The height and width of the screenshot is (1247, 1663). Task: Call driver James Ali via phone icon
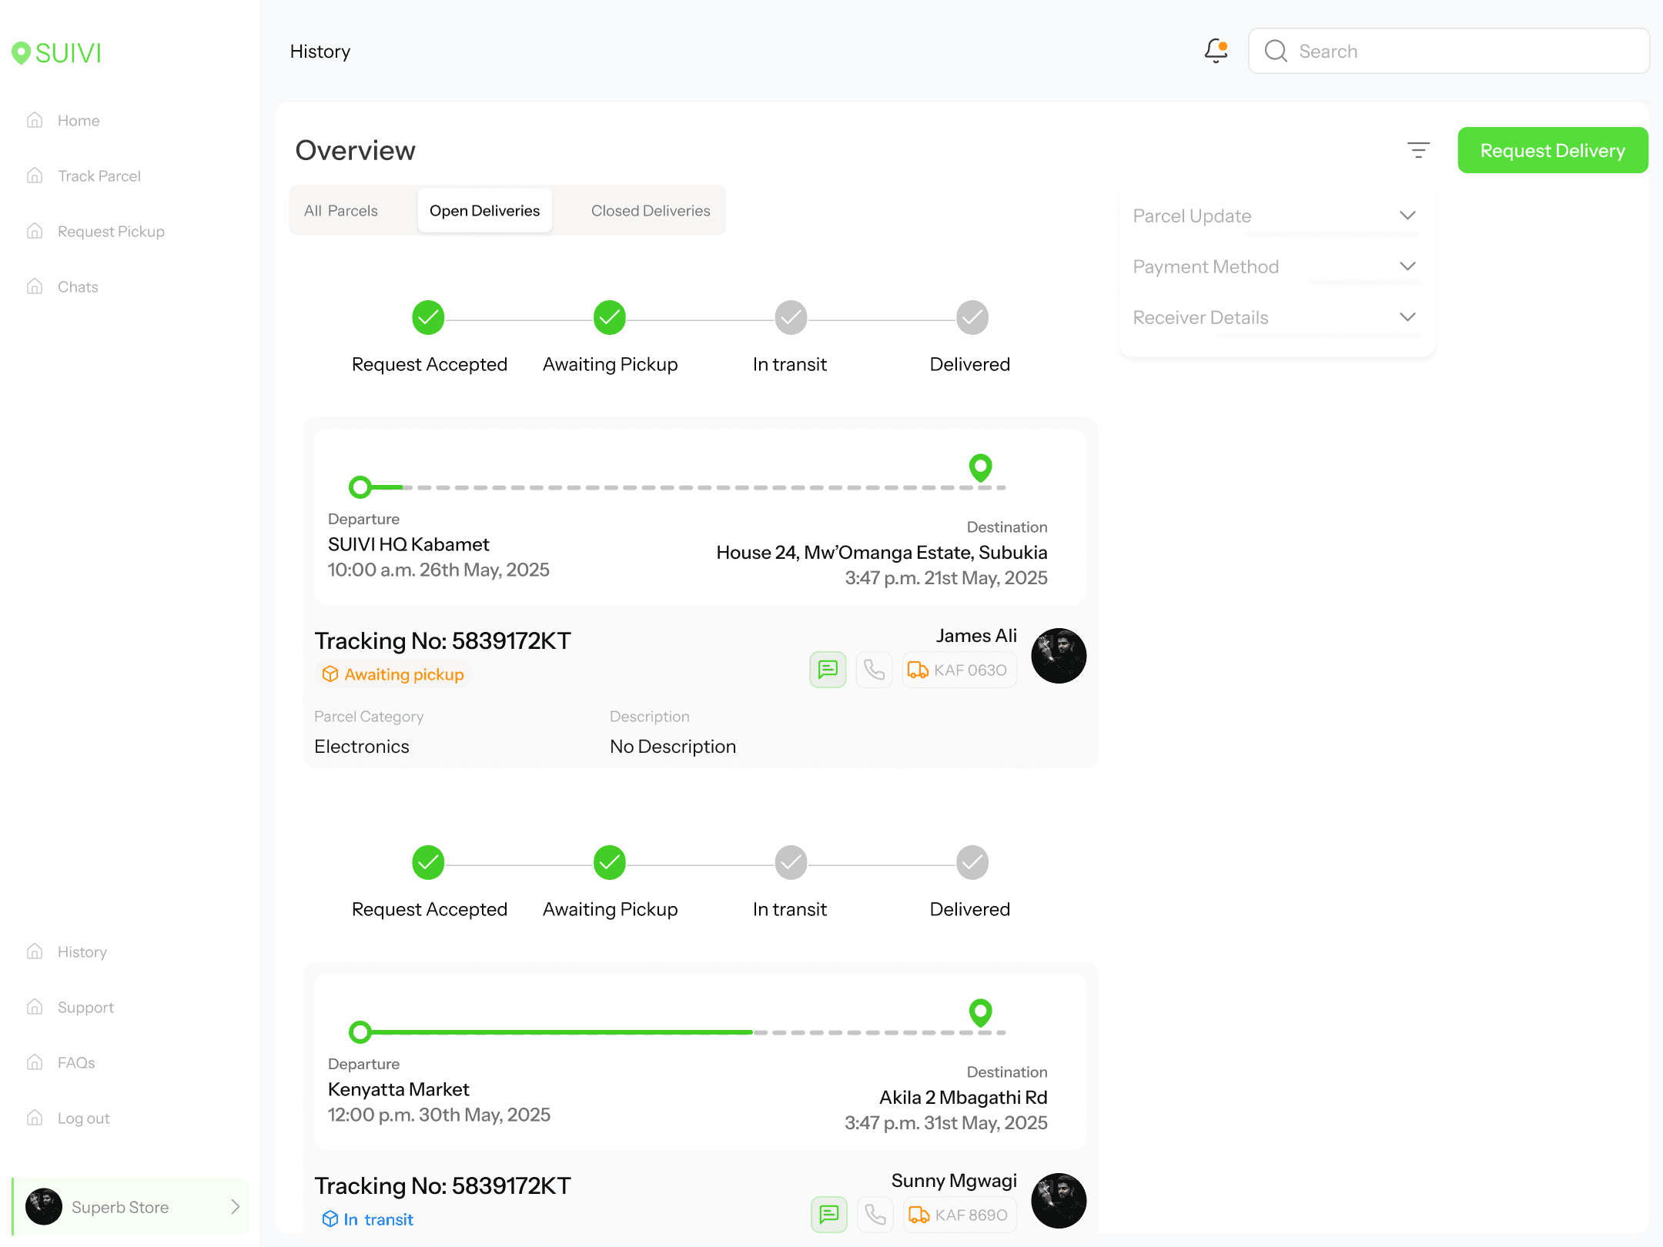click(874, 670)
